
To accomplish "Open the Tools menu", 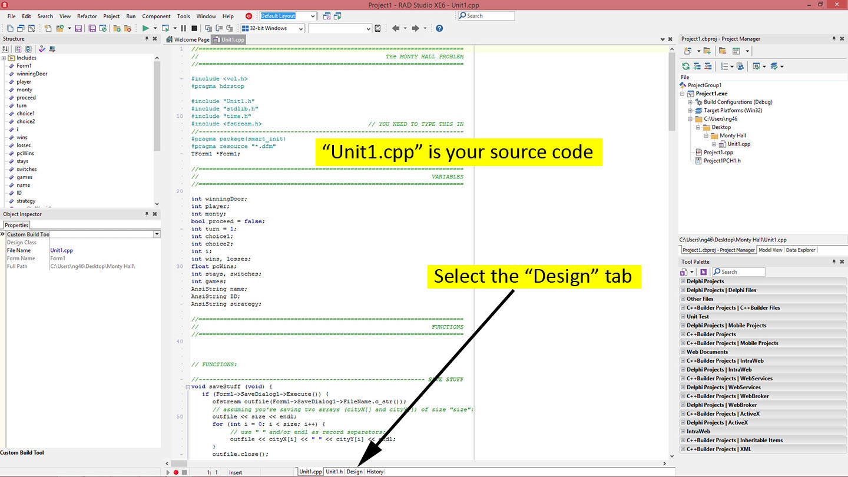I will click(183, 16).
